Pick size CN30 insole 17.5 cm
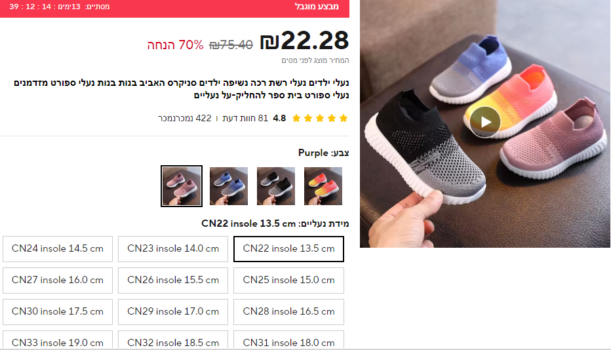Viewport: 611px width, 350px height. 58,312
